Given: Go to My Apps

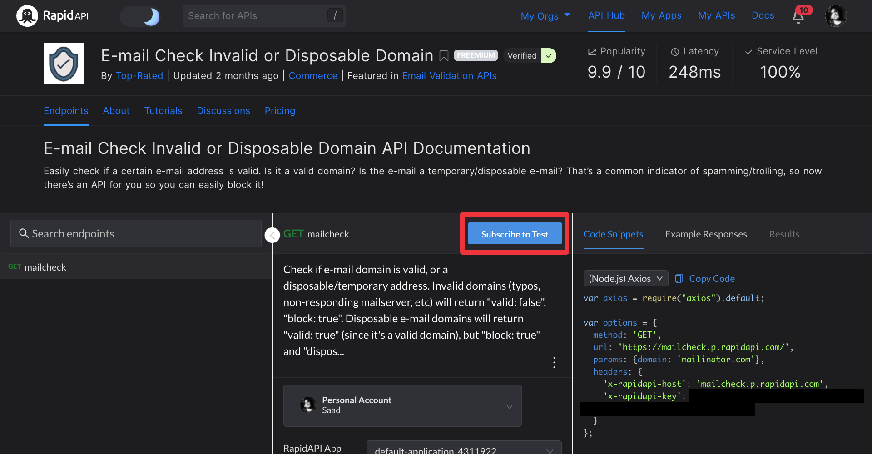Looking at the screenshot, I should (661, 15).
